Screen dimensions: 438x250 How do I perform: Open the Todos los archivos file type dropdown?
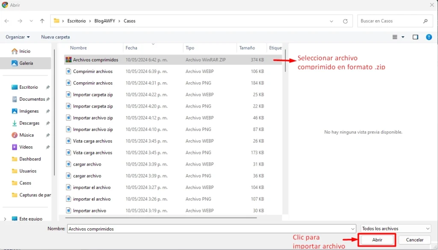point(396,229)
